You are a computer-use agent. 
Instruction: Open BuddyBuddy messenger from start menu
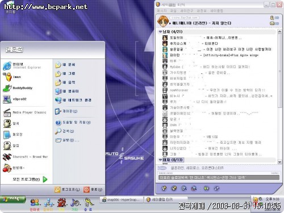(x=18, y=88)
